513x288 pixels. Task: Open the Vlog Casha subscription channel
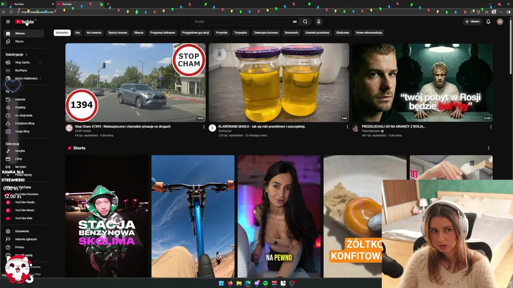pyautogui.click(x=23, y=62)
